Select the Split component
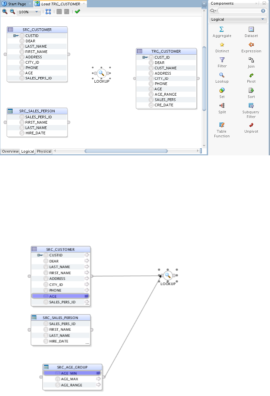 coord(222,109)
